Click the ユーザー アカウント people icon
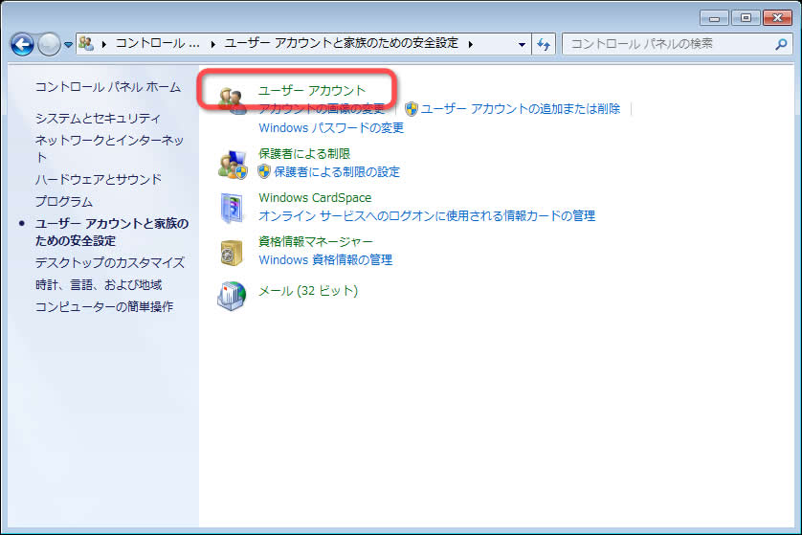The image size is (802, 535). pyautogui.click(x=232, y=100)
